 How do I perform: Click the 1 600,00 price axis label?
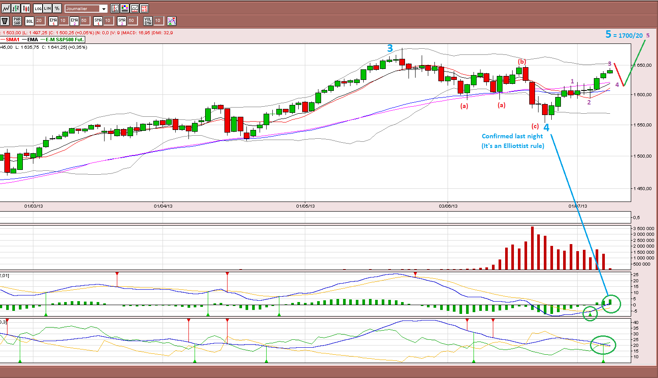coord(642,94)
